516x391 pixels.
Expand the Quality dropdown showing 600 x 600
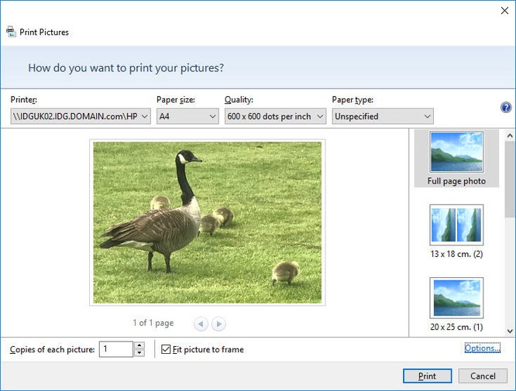[x=275, y=116]
